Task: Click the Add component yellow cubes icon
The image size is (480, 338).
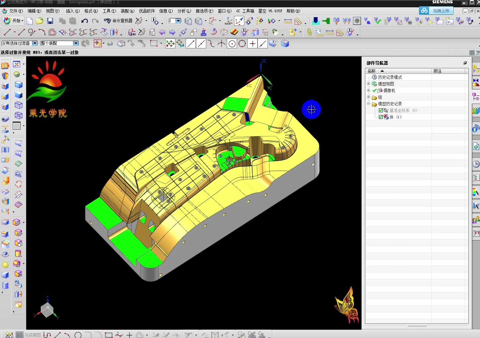Action: 293,32
